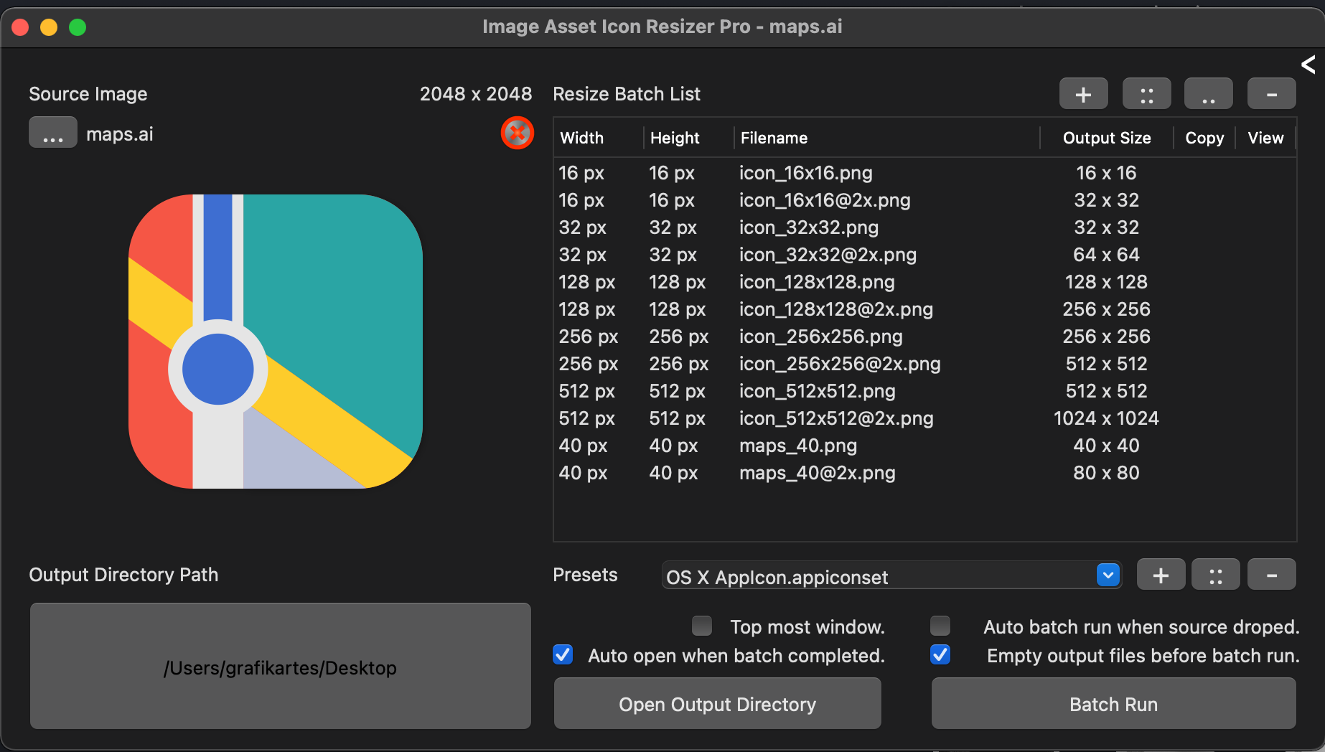Sort by the Width column header

pos(598,138)
